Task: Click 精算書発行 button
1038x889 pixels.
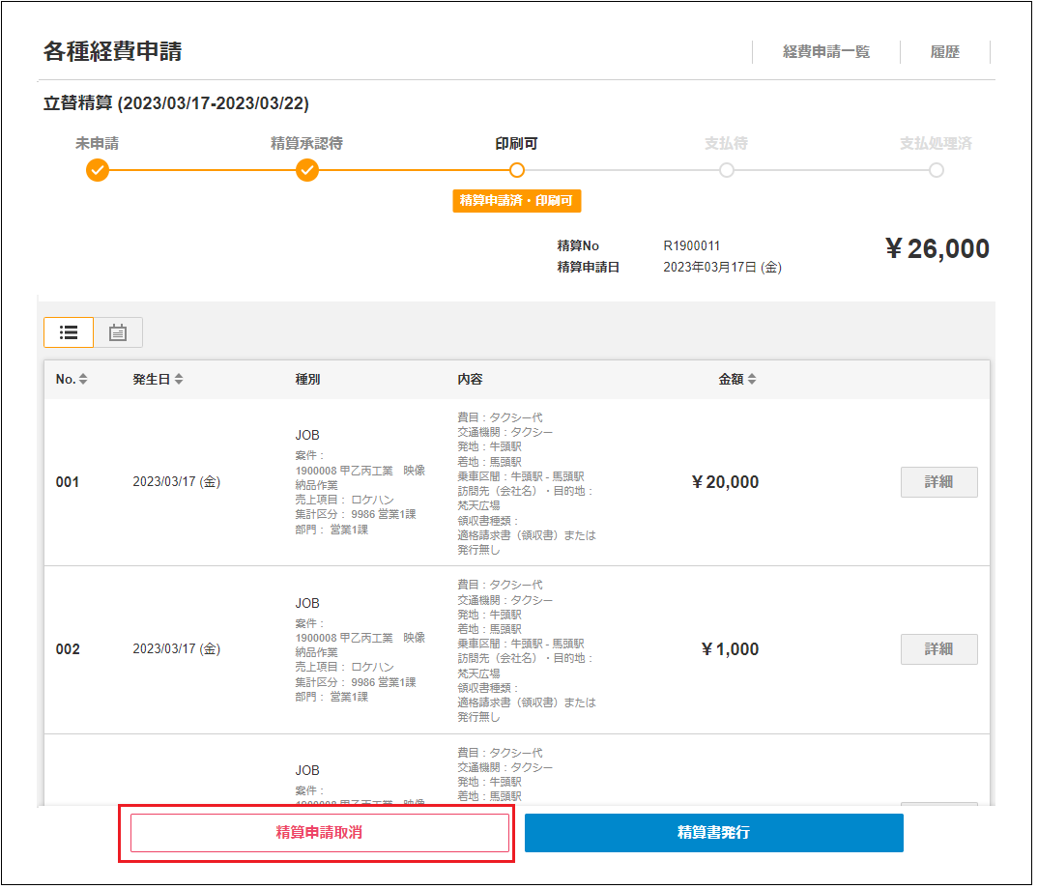Action: click(713, 832)
